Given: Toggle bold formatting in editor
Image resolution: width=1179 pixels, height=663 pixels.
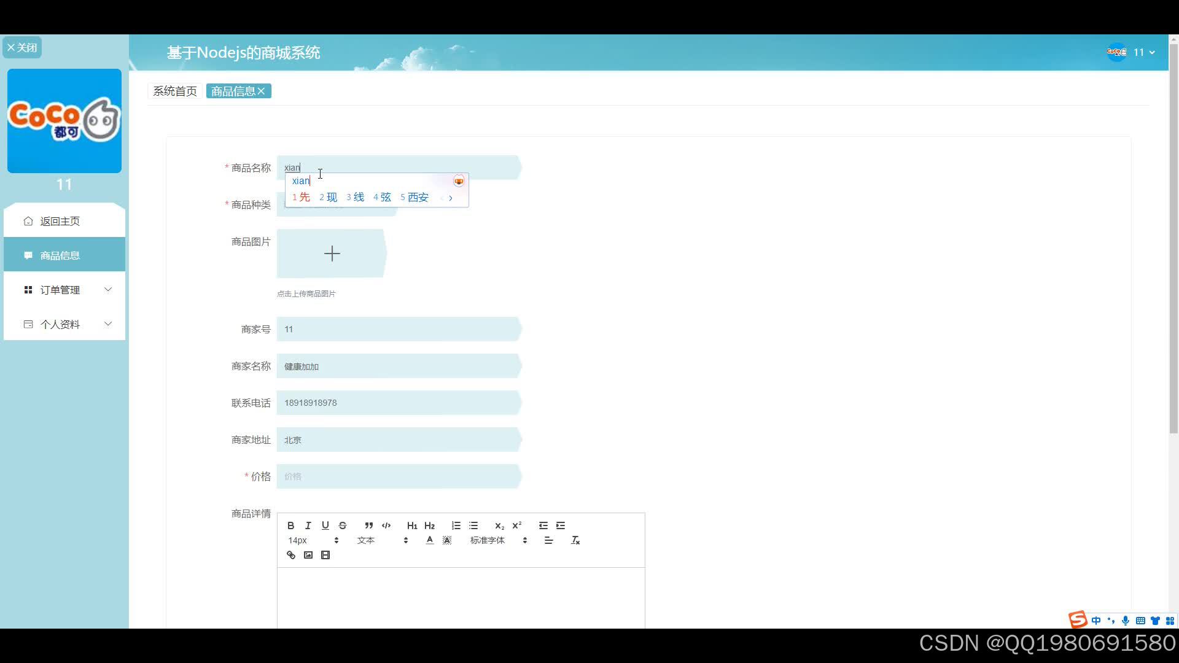Looking at the screenshot, I should click(x=291, y=525).
